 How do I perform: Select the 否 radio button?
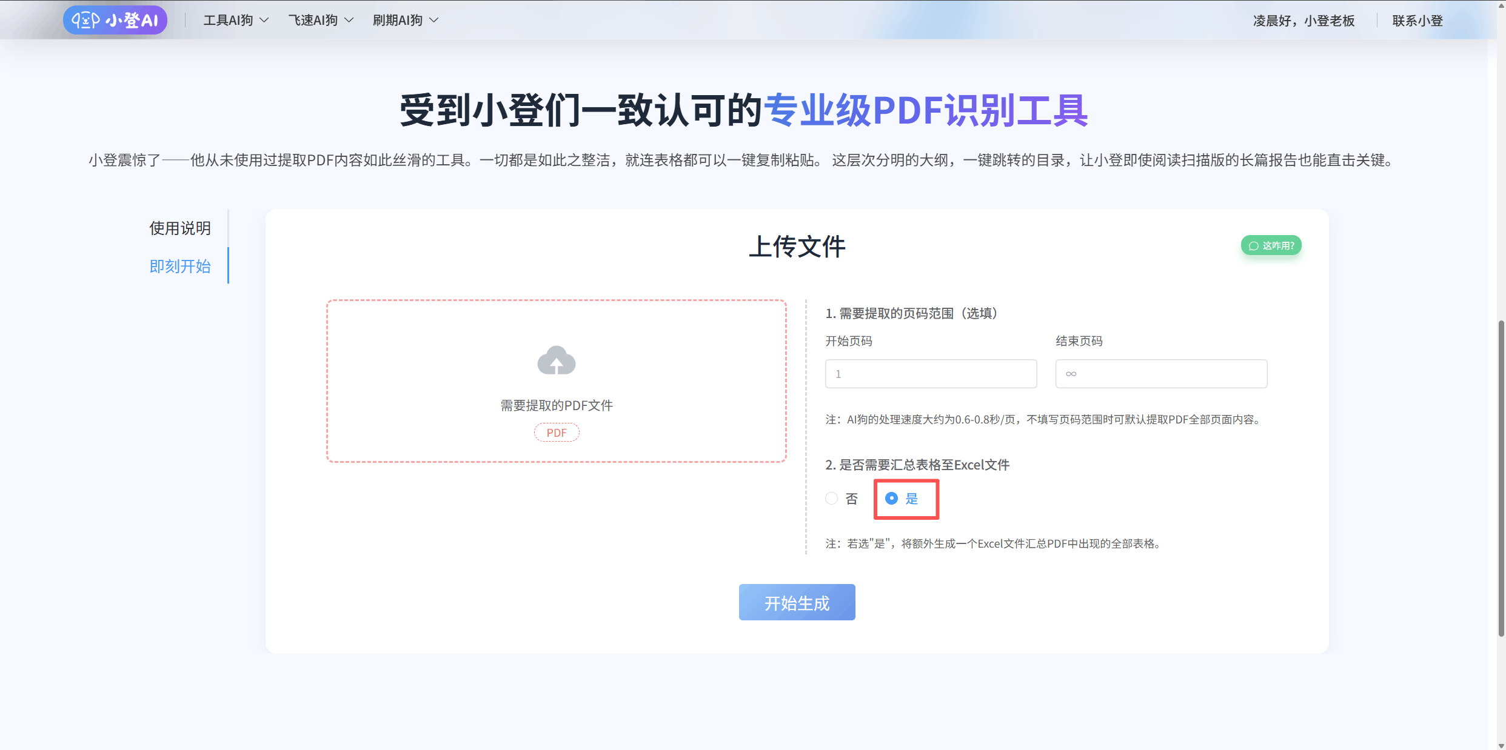[x=832, y=498]
